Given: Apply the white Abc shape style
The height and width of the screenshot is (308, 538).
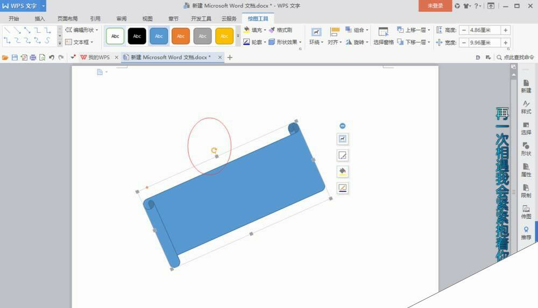Looking at the screenshot, I should [x=115, y=36].
